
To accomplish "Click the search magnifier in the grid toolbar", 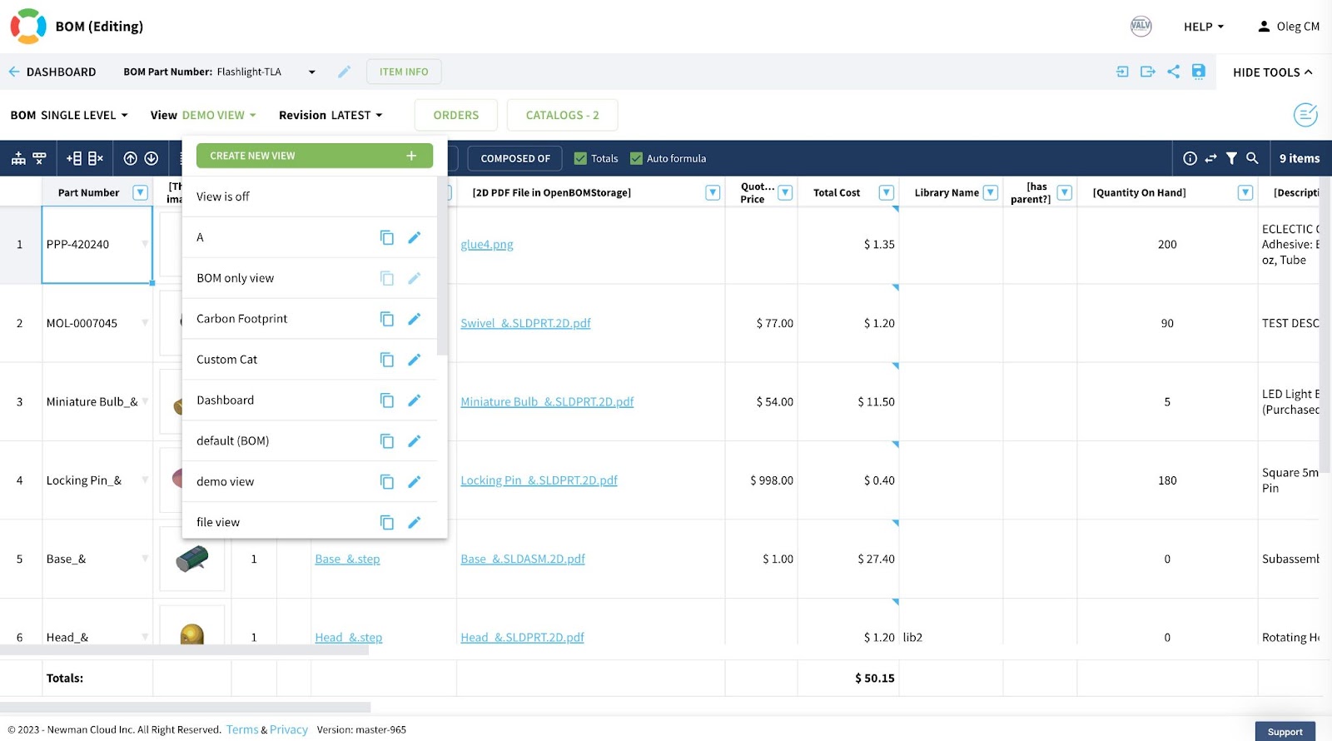I will coord(1252,158).
